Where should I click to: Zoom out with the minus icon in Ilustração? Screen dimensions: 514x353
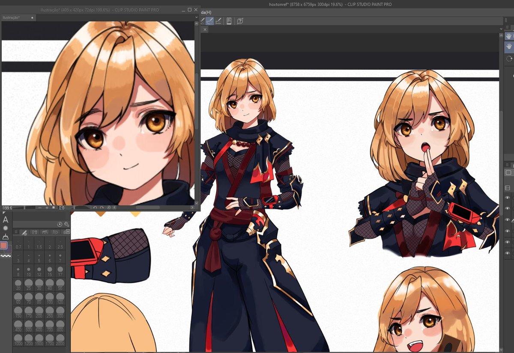[40, 208]
